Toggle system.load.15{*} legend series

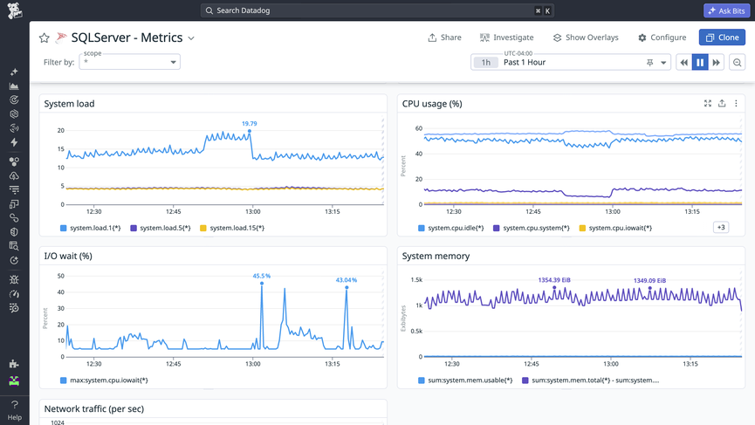click(232, 228)
